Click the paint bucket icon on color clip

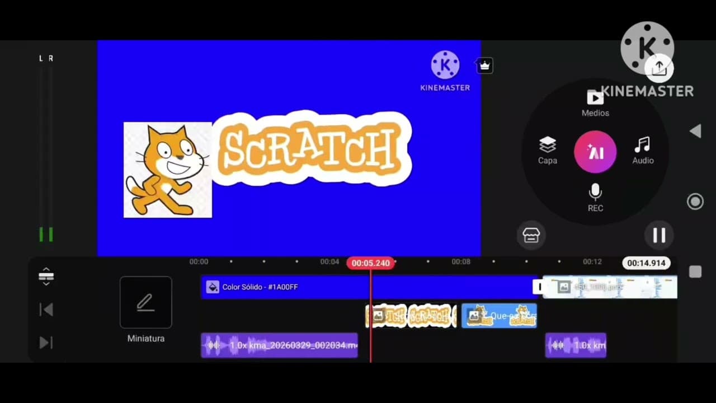tap(213, 287)
